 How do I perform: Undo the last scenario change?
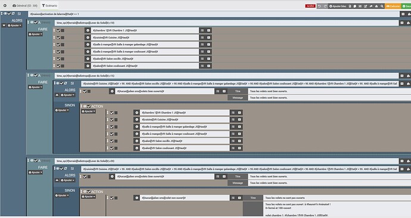[x=319, y=6]
